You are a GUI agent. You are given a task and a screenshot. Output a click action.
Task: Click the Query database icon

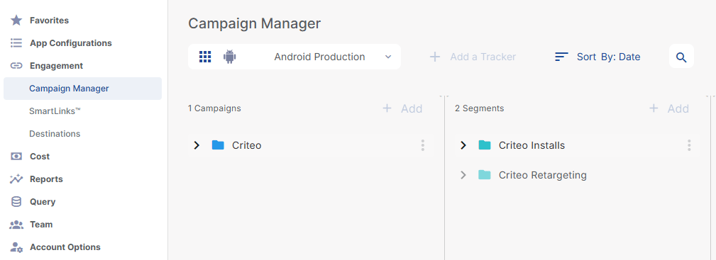point(16,202)
